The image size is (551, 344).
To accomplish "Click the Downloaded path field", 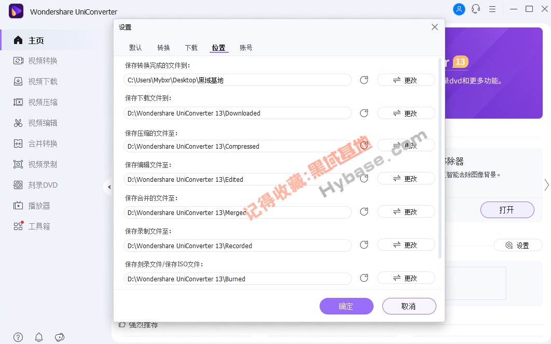I will click(237, 113).
